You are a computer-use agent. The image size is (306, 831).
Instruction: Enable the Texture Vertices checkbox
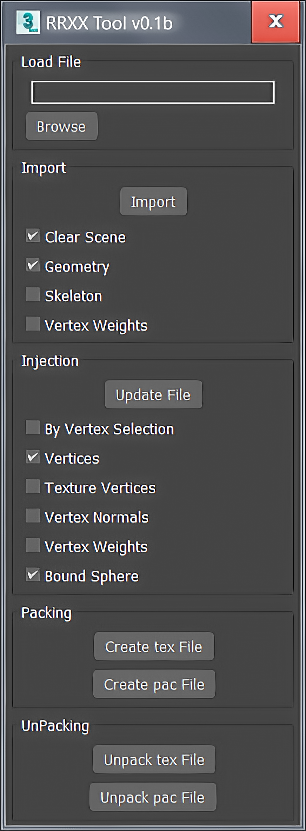[33, 486]
